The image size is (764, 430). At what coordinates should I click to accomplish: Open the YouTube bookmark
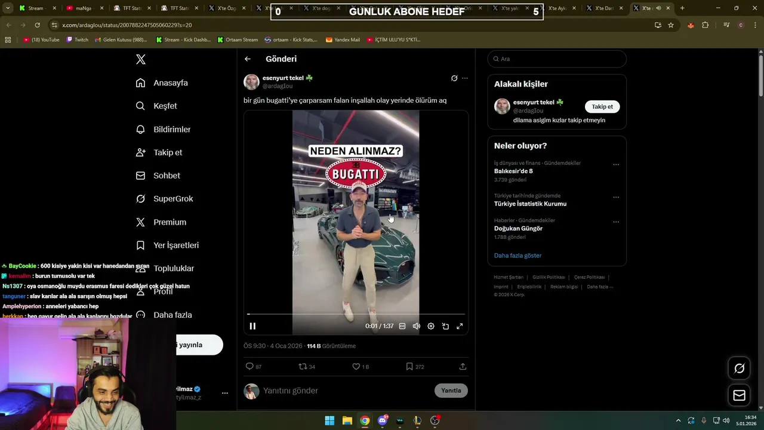(41, 40)
